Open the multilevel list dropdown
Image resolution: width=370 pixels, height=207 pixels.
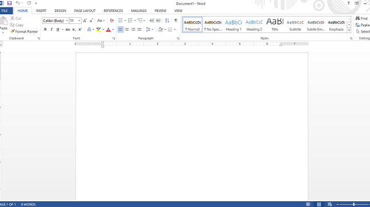click(x=144, y=21)
